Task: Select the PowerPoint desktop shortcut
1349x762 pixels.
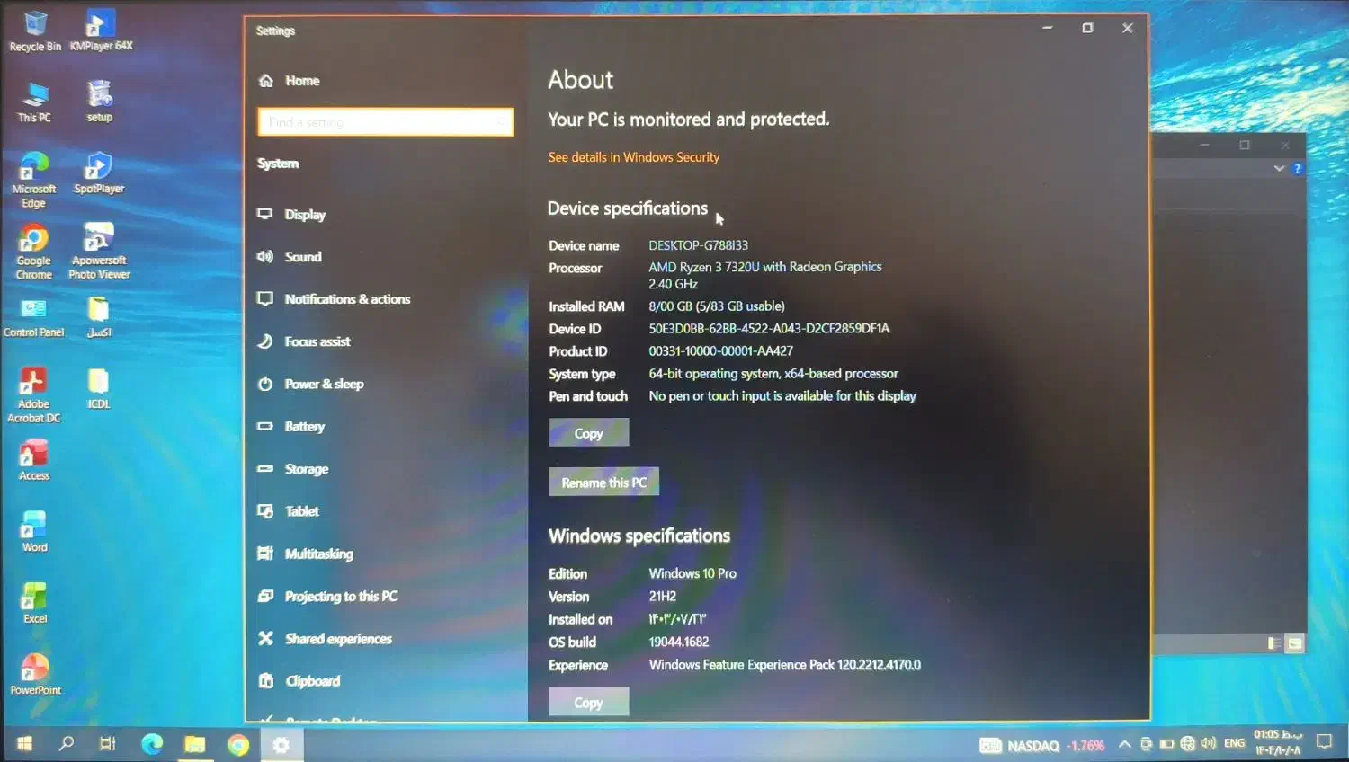Action: click(x=35, y=675)
